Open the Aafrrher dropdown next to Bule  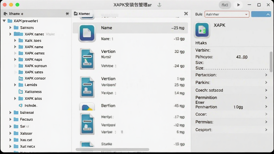click(x=227, y=14)
